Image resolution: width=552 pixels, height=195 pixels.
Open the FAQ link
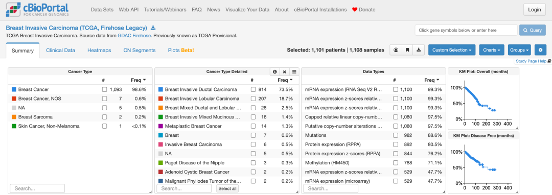pyautogui.click(x=197, y=10)
